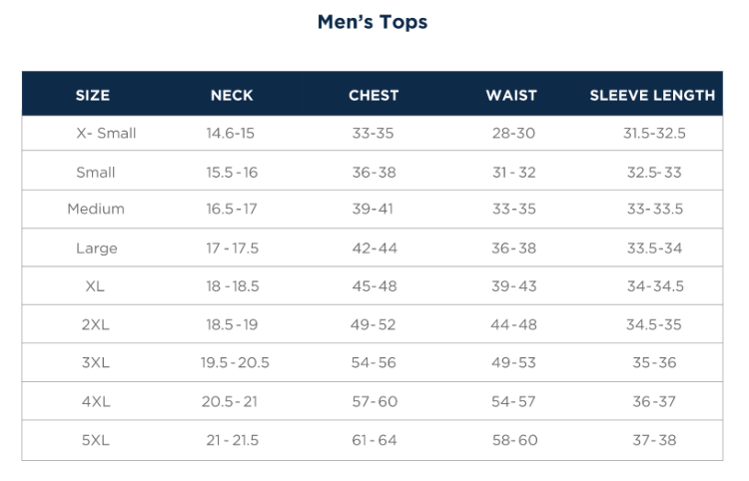Select the SIZE column header
The width and height of the screenshot is (749, 481).
[93, 96]
